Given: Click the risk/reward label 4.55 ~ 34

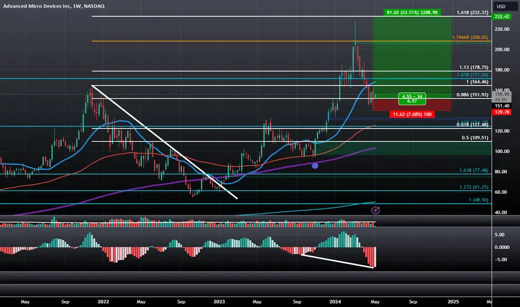Looking at the screenshot, I should coord(412,99).
